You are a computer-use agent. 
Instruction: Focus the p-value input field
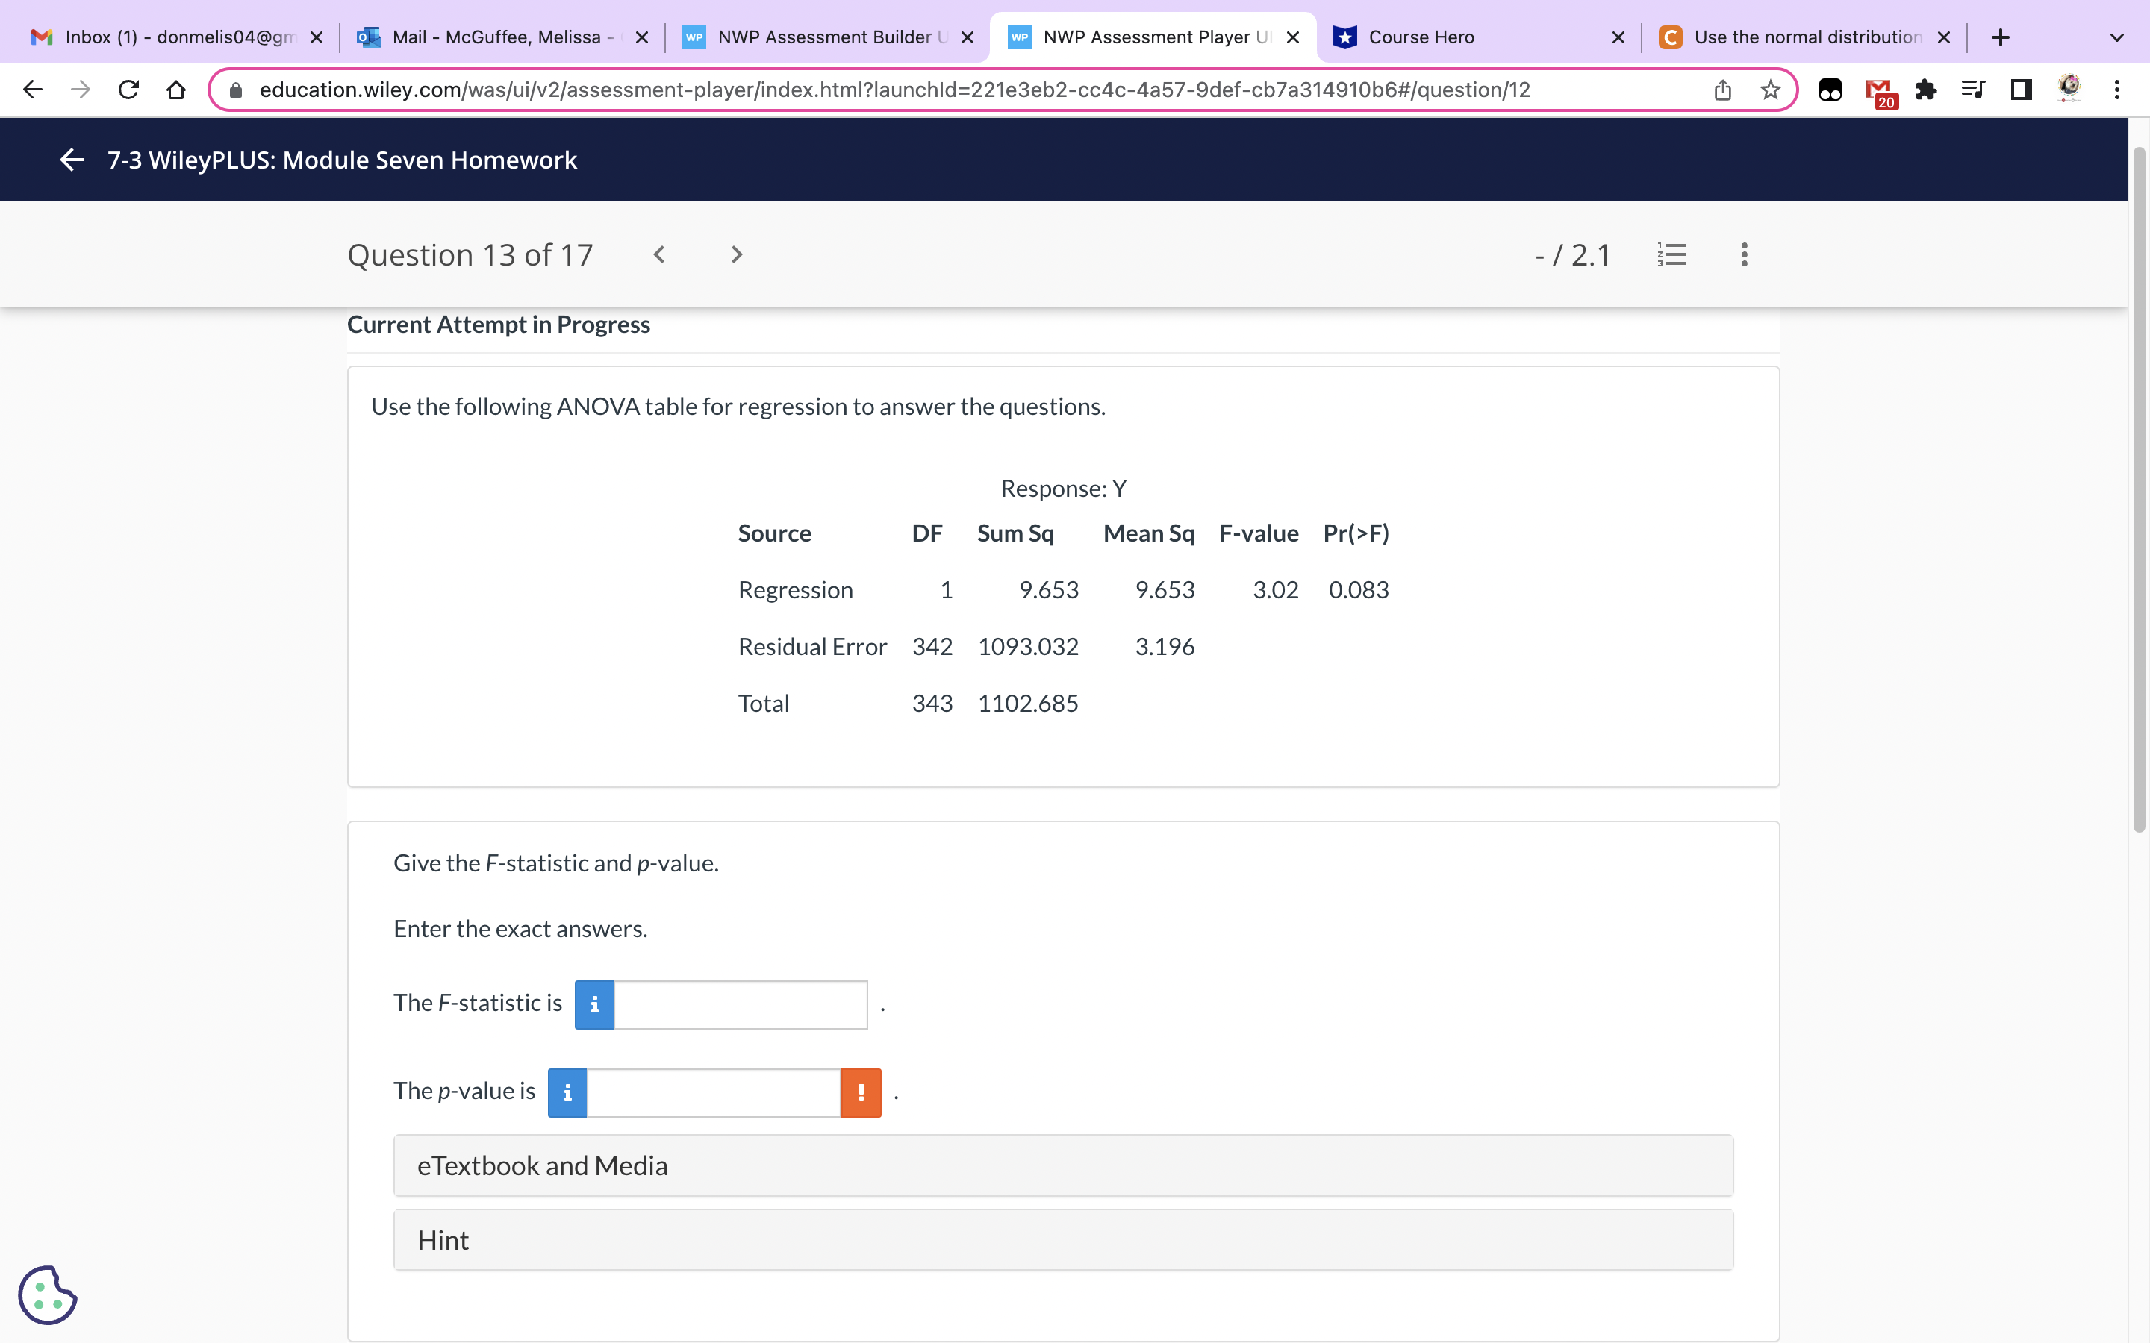pyautogui.click(x=714, y=1092)
